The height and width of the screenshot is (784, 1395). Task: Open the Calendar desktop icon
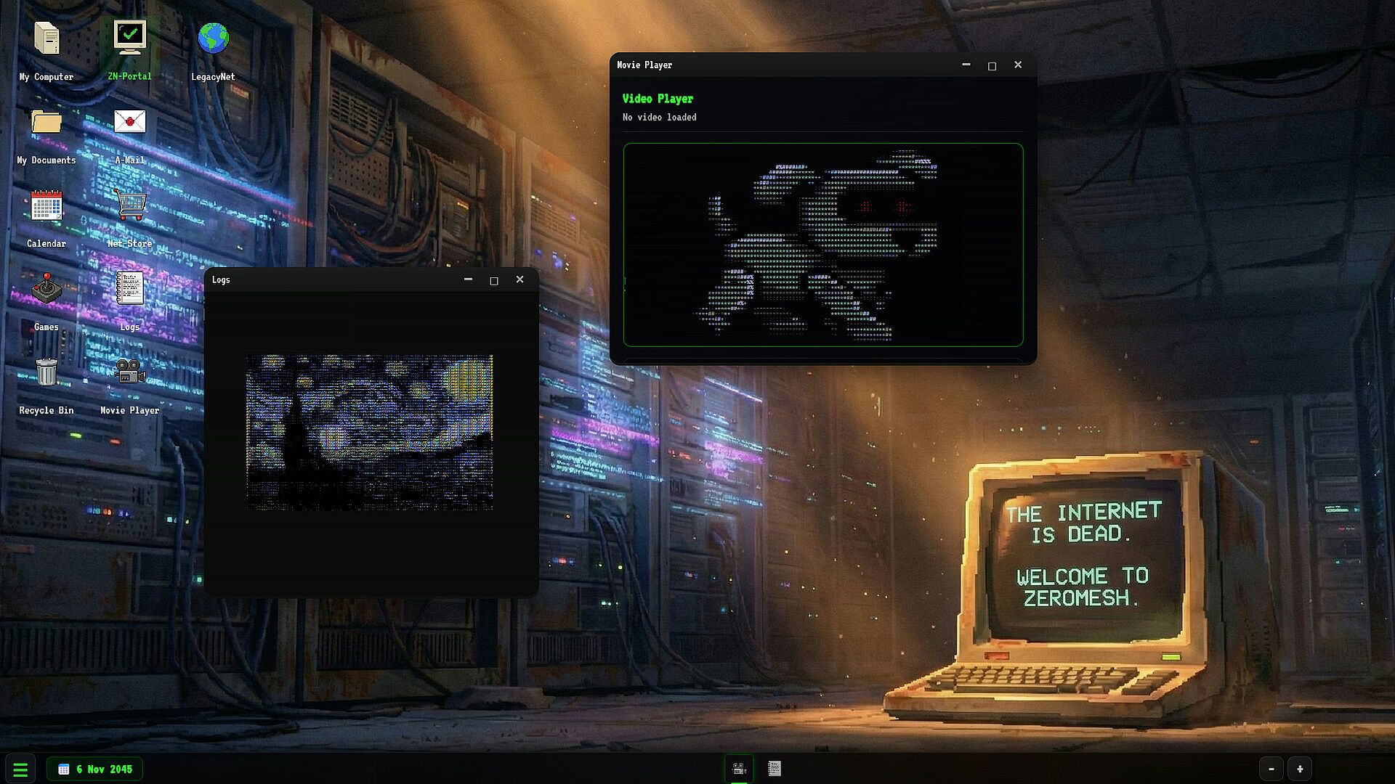click(46, 205)
